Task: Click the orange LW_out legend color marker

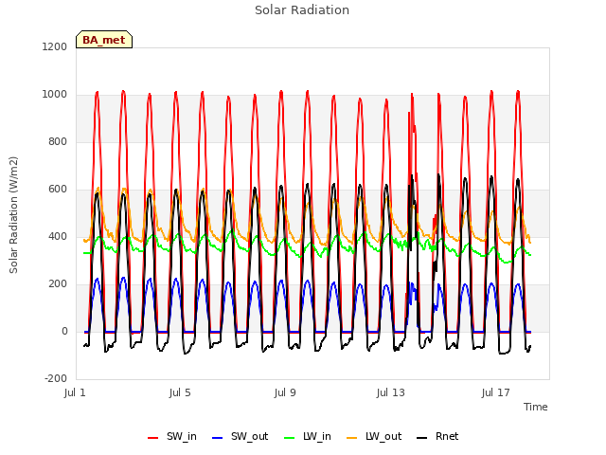Action: 352,438
